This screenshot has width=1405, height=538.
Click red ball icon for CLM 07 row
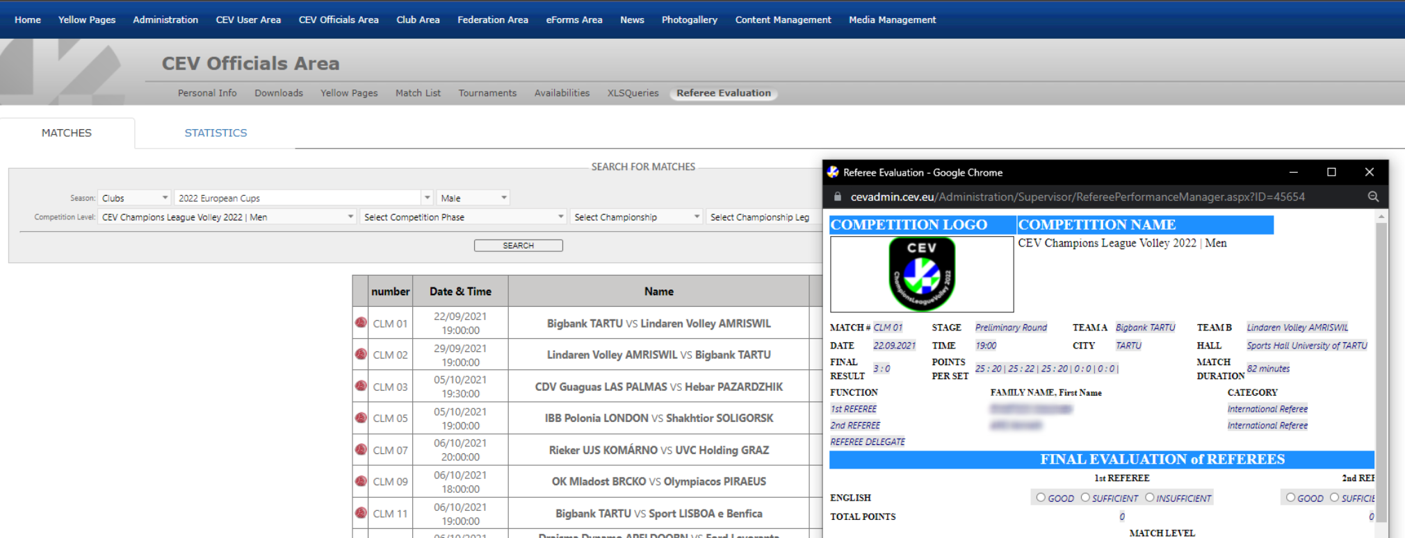(361, 450)
